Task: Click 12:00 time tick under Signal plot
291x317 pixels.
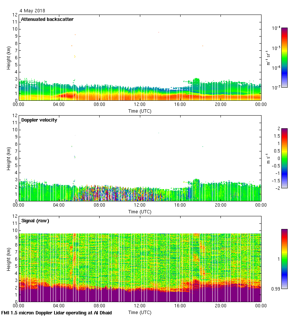Action: tap(140, 305)
